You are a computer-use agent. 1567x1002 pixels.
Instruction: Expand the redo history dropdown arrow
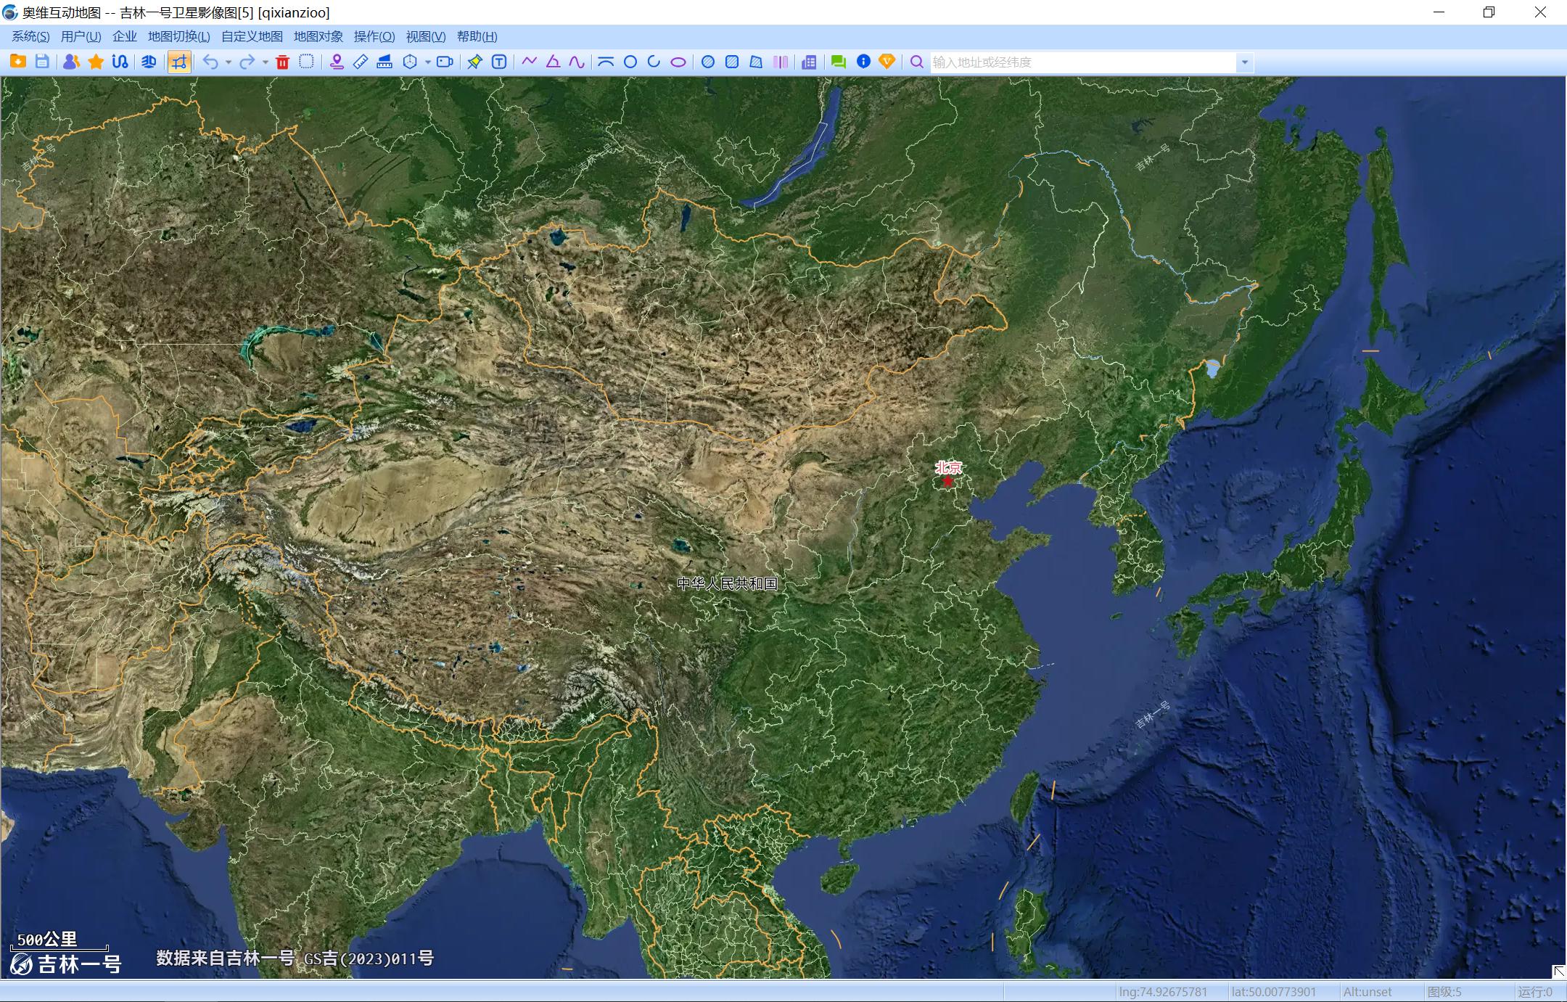265,62
